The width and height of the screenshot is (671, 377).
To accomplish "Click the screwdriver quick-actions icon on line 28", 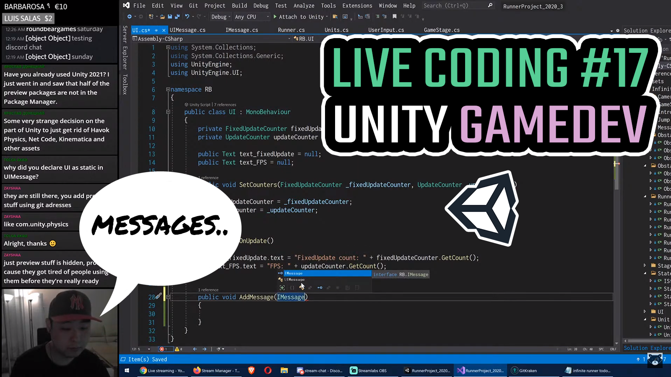I will pos(159,296).
